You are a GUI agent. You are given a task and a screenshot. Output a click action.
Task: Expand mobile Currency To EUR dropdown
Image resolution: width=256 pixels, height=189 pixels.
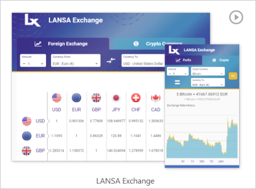click(208, 83)
